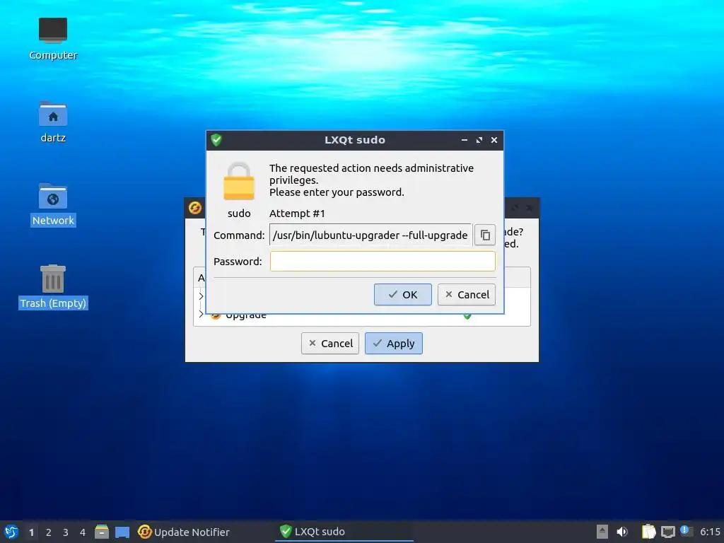724x543 pixels.
Task: Maximize the LXQt sudo dialog
Action: tap(479, 140)
